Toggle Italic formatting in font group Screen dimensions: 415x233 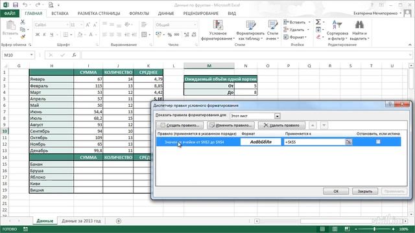(x=44, y=34)
